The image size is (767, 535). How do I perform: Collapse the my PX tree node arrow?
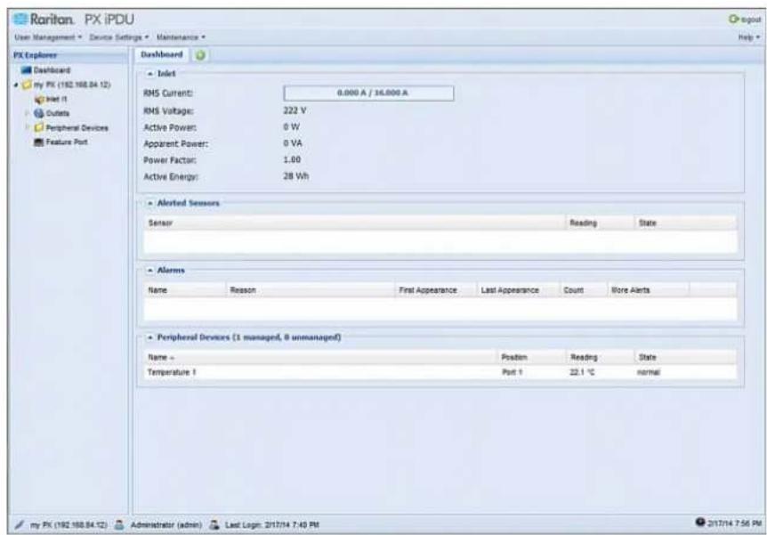point(16,85)
